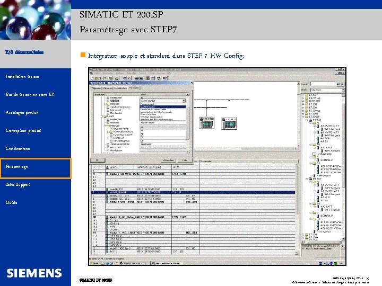This screenshot has height=286, width=382.
Task: Open the Outils section link
Action: [x=11, y=202]
